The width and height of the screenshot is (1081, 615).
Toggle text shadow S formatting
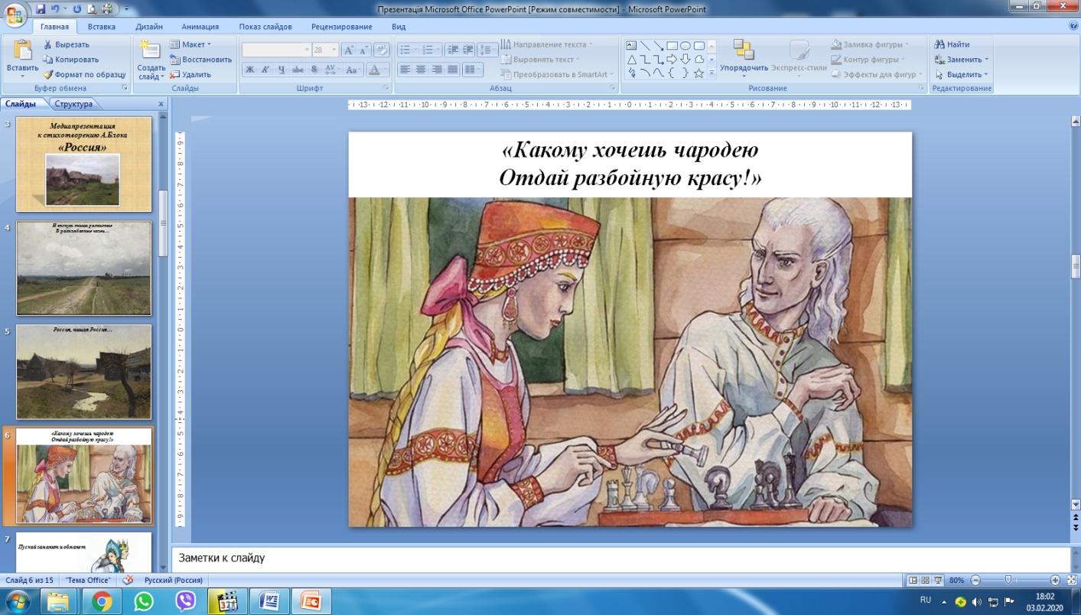[314, 70]
